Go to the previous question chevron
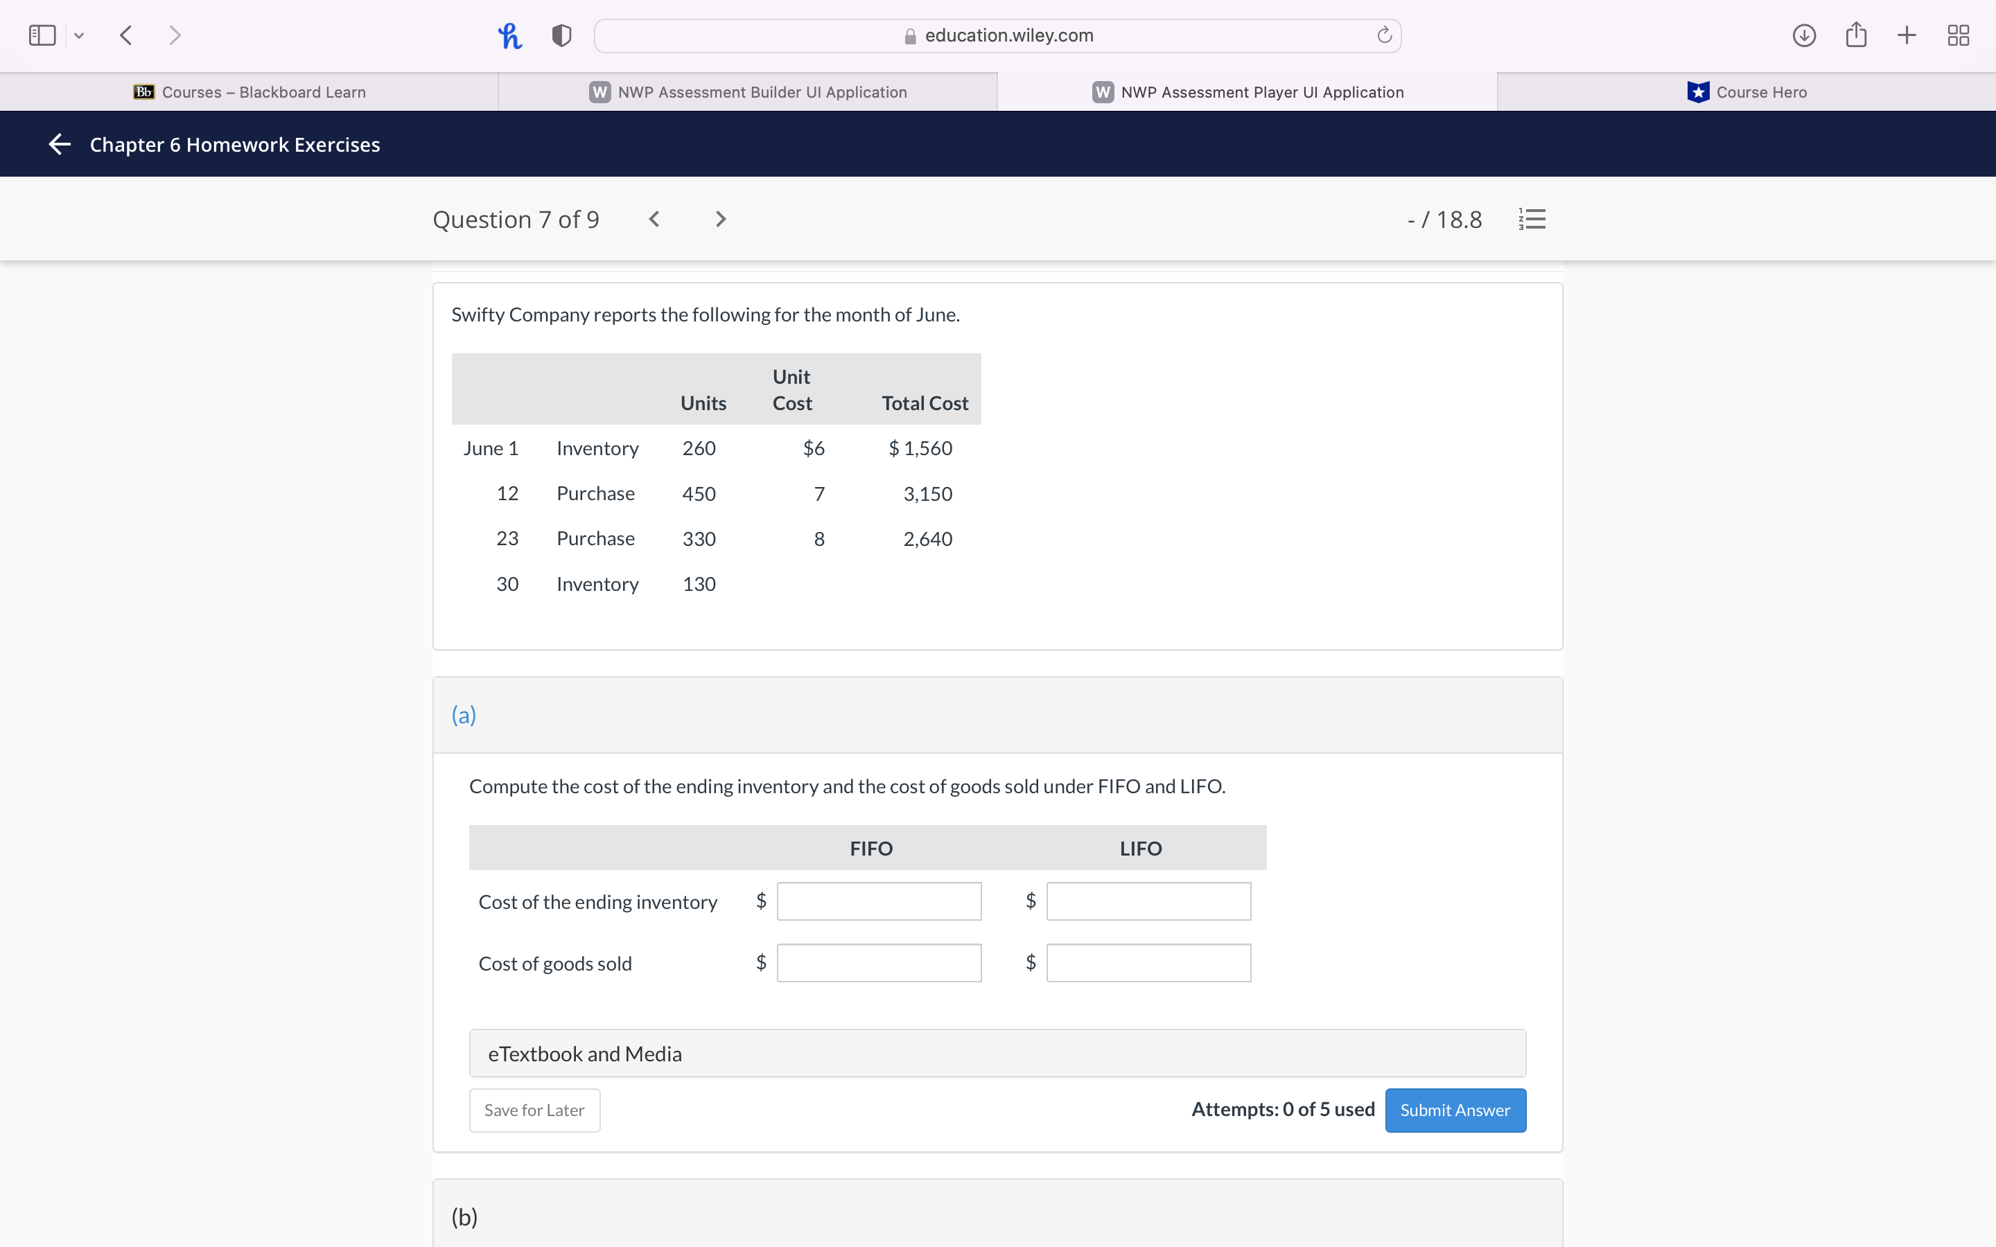 tap(654, 220)
